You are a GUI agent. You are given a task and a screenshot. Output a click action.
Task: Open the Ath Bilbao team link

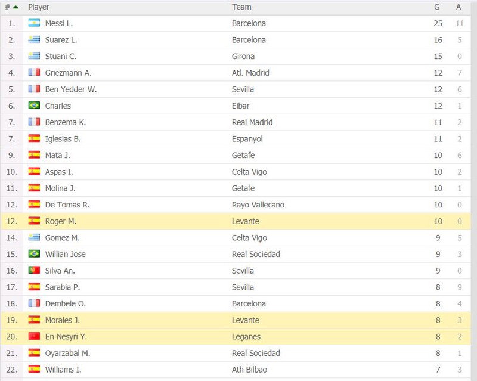249,370
